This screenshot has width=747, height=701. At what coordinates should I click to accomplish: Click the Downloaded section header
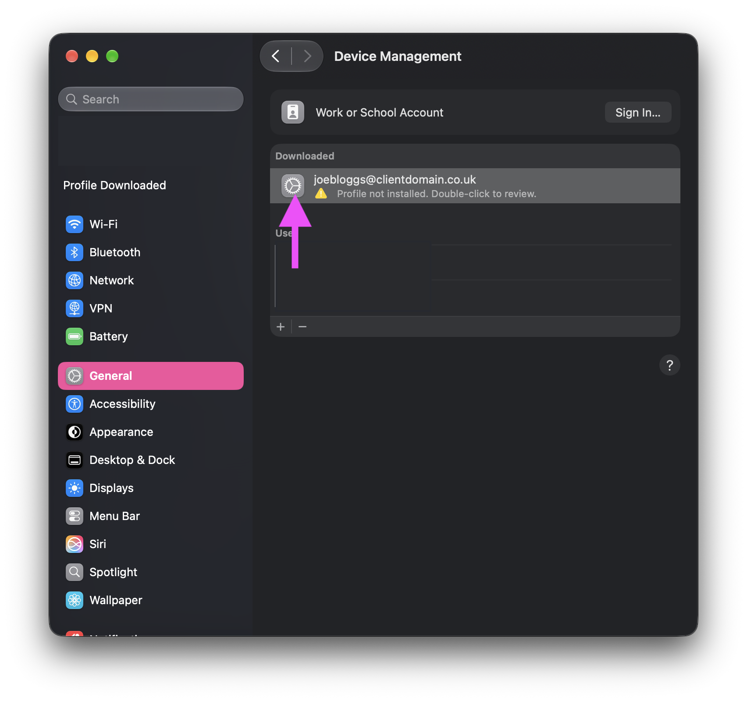[x=305, y=156]
